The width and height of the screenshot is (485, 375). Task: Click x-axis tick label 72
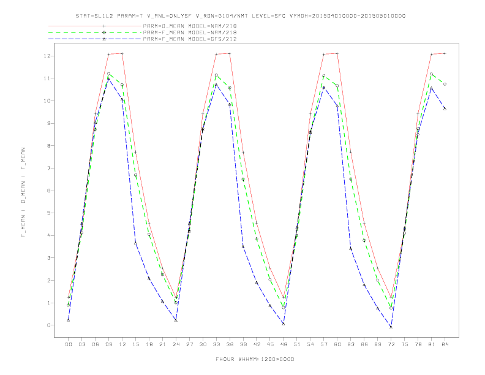(x=391, y=344)
